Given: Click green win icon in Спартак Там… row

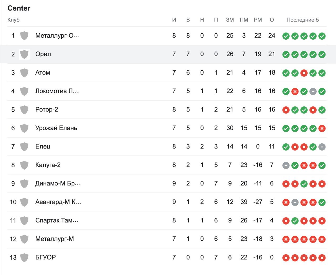Looking at the screenshot, I should tap(295, 221).
